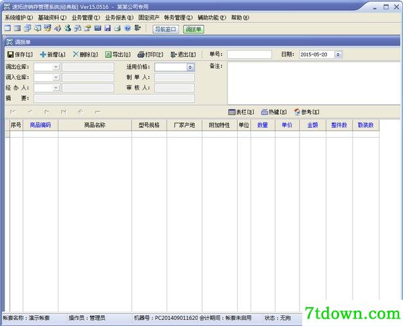
Task: Click the 数量 column header
Action: coord(263,125)
